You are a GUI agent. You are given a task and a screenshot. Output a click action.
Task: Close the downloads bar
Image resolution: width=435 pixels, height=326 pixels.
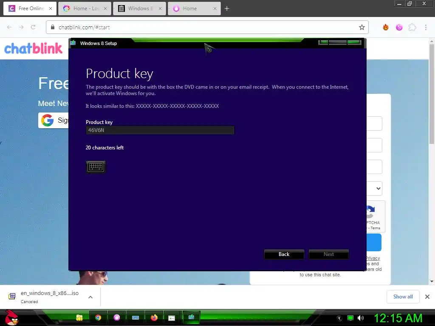[x=427, y=297]
